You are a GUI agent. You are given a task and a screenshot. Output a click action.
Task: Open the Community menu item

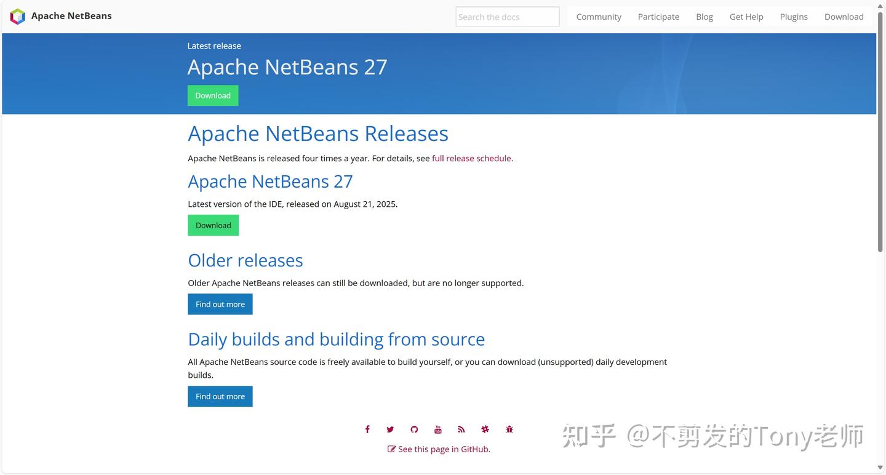(599, 17)
